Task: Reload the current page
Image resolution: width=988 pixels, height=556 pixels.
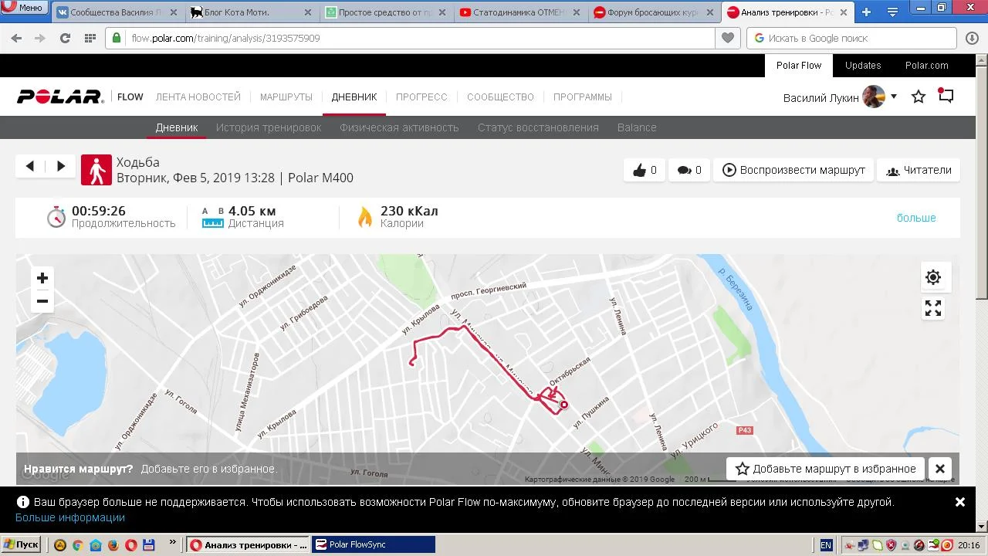Action: click(65, 38)
